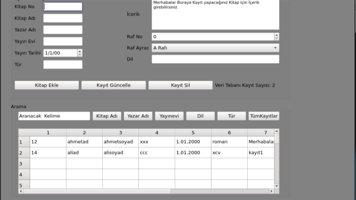356x200 pixels.
Task: Click the Kitap No input field
Action: [x=63, y=7]
